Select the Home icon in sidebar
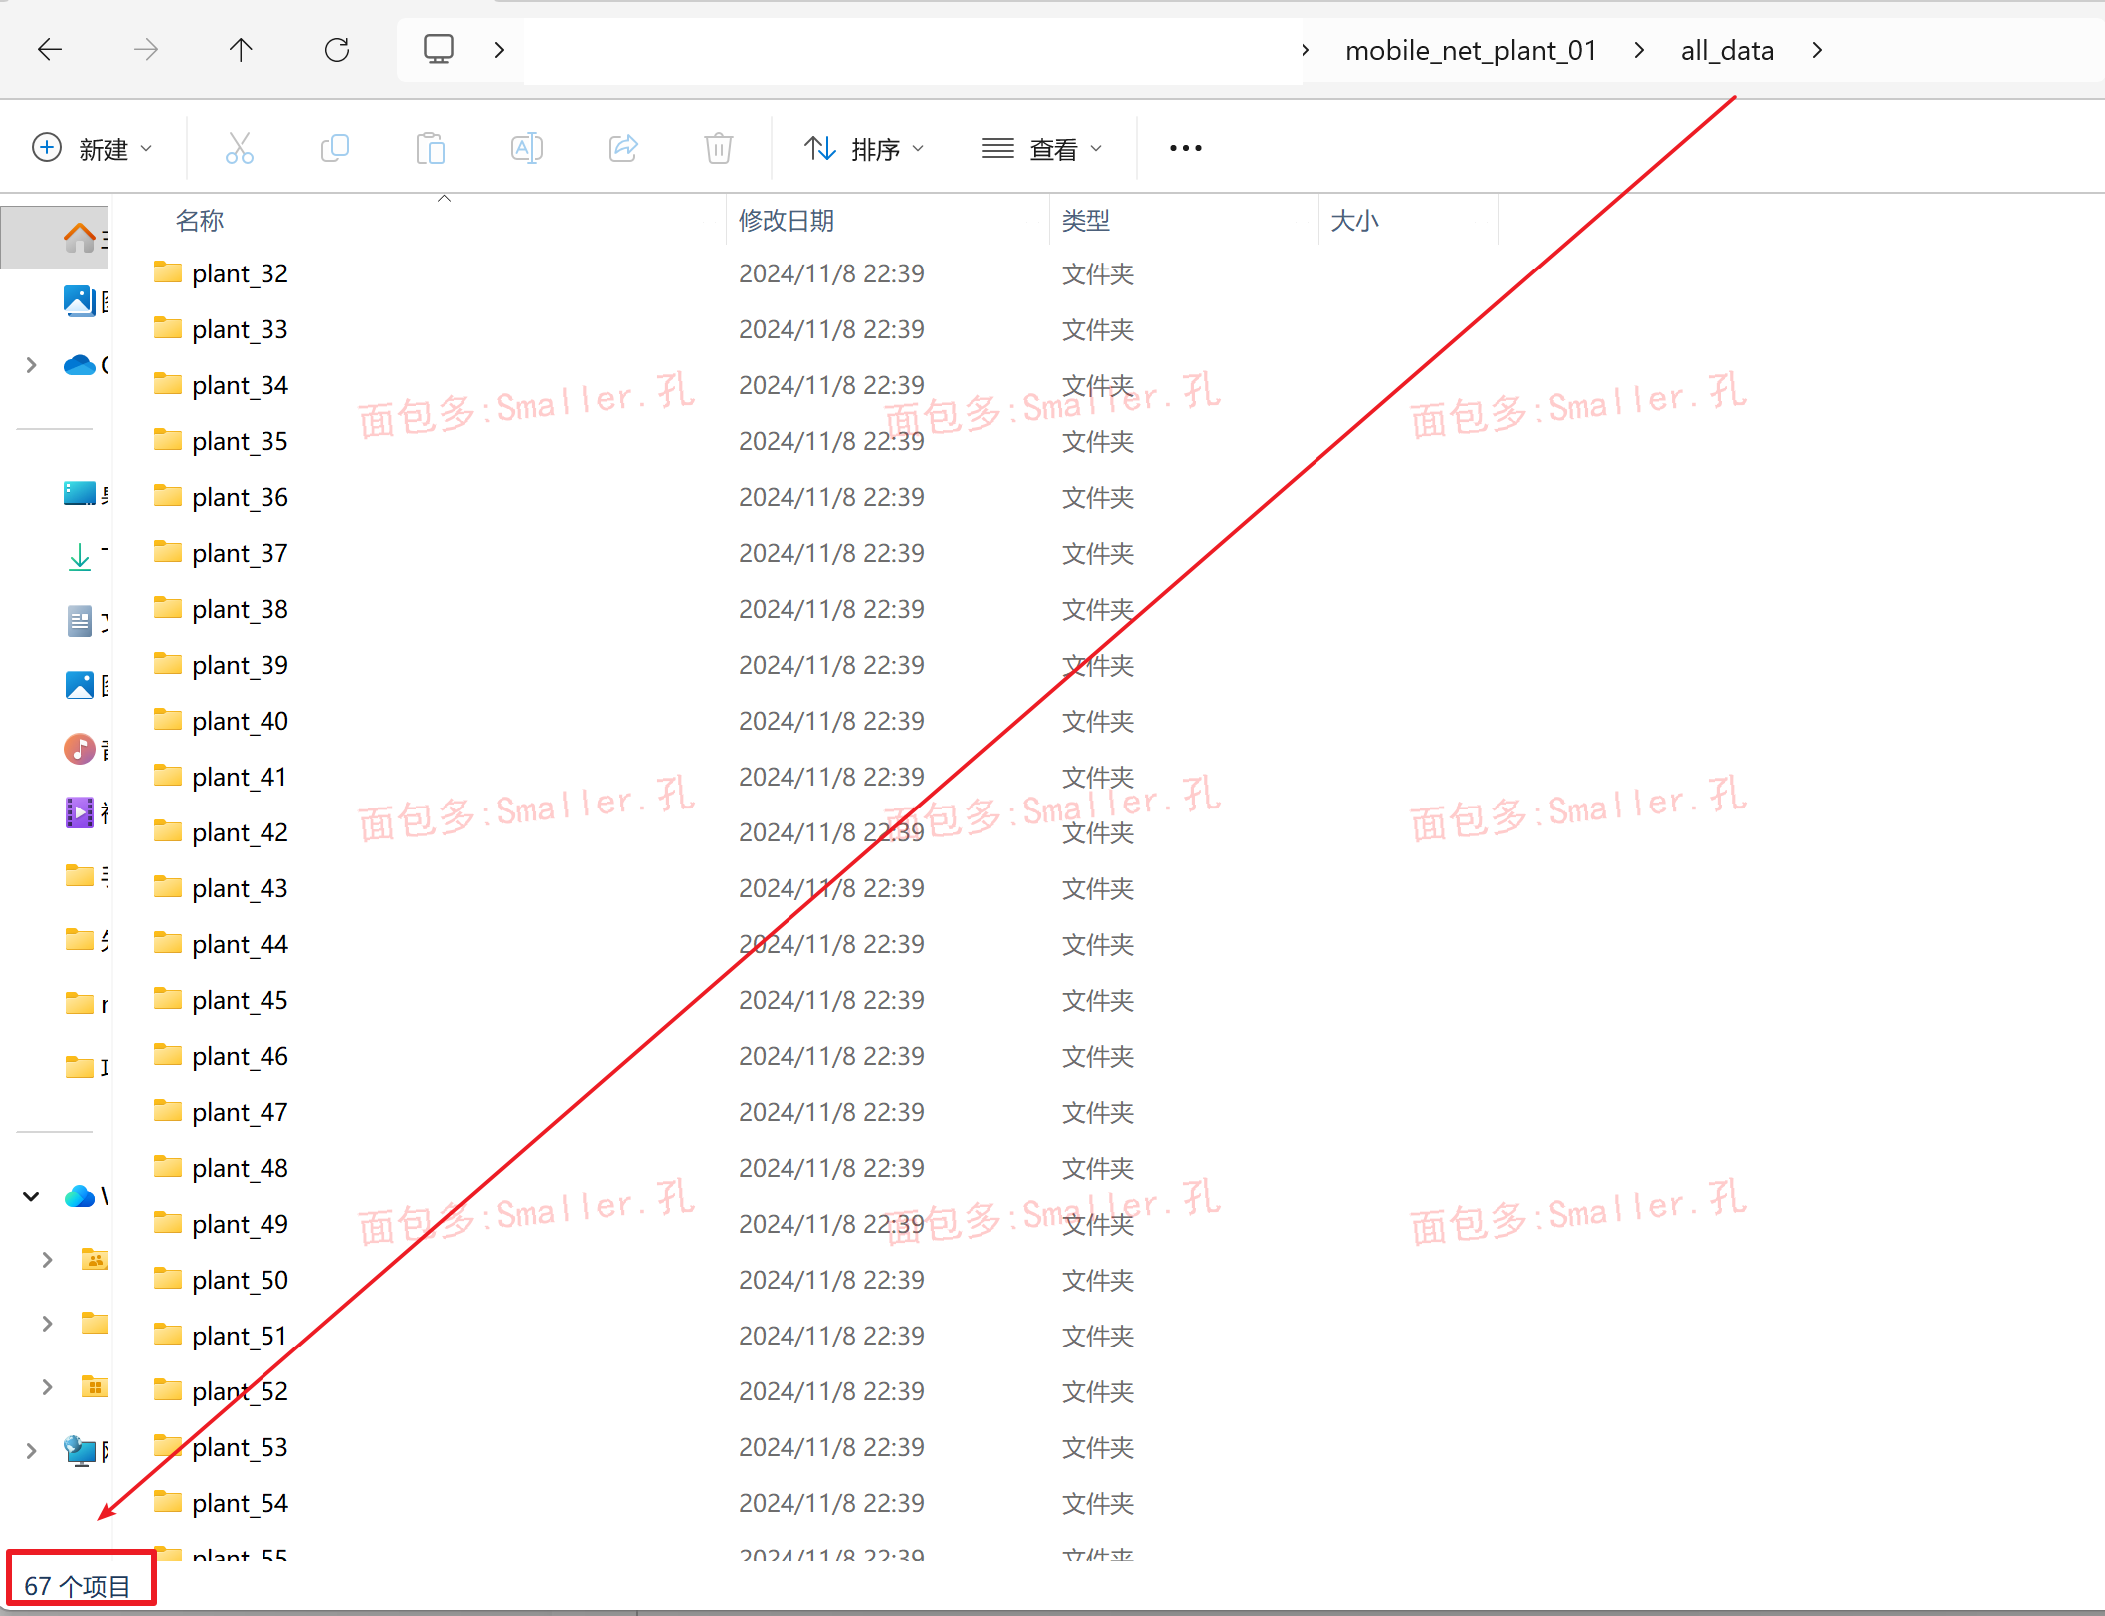 [x=80, y=238]
